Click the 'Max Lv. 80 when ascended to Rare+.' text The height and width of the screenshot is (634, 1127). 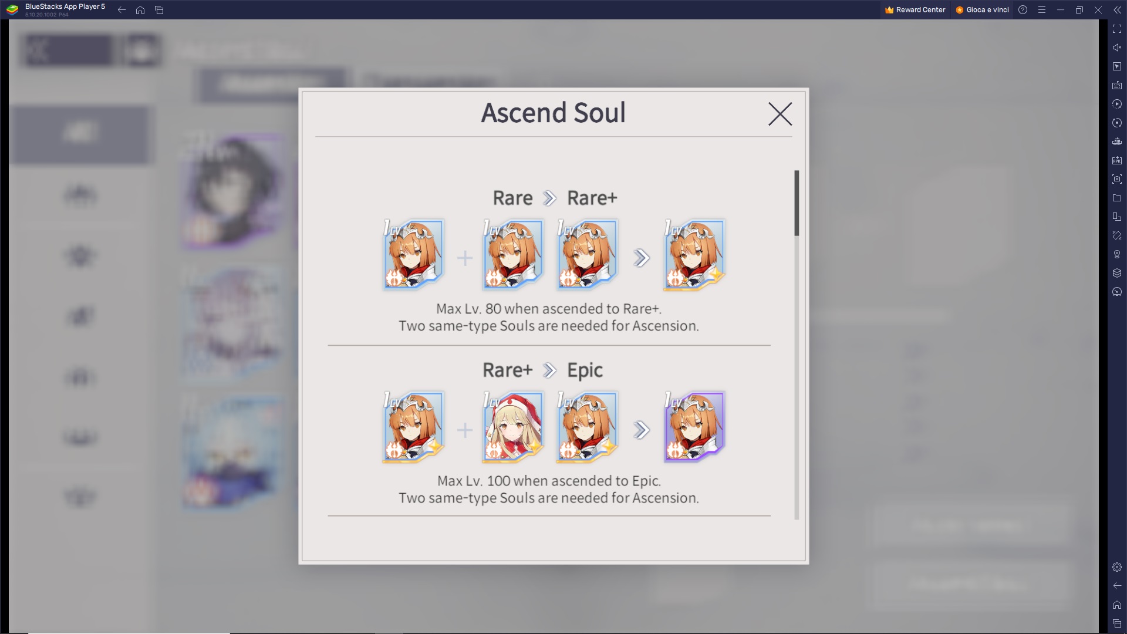click(549, 309)
